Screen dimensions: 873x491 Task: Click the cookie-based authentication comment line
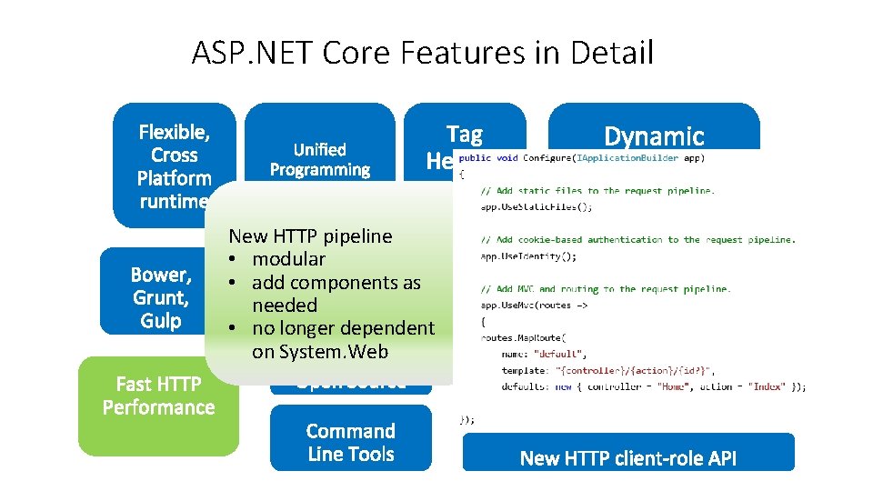pyautogui.click(x=638, y=240)
